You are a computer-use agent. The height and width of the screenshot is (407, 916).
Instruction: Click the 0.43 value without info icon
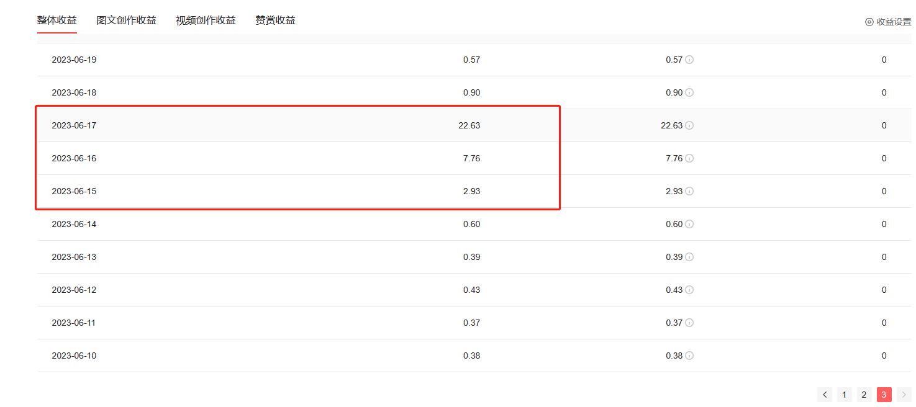click(x=471, y=290)
